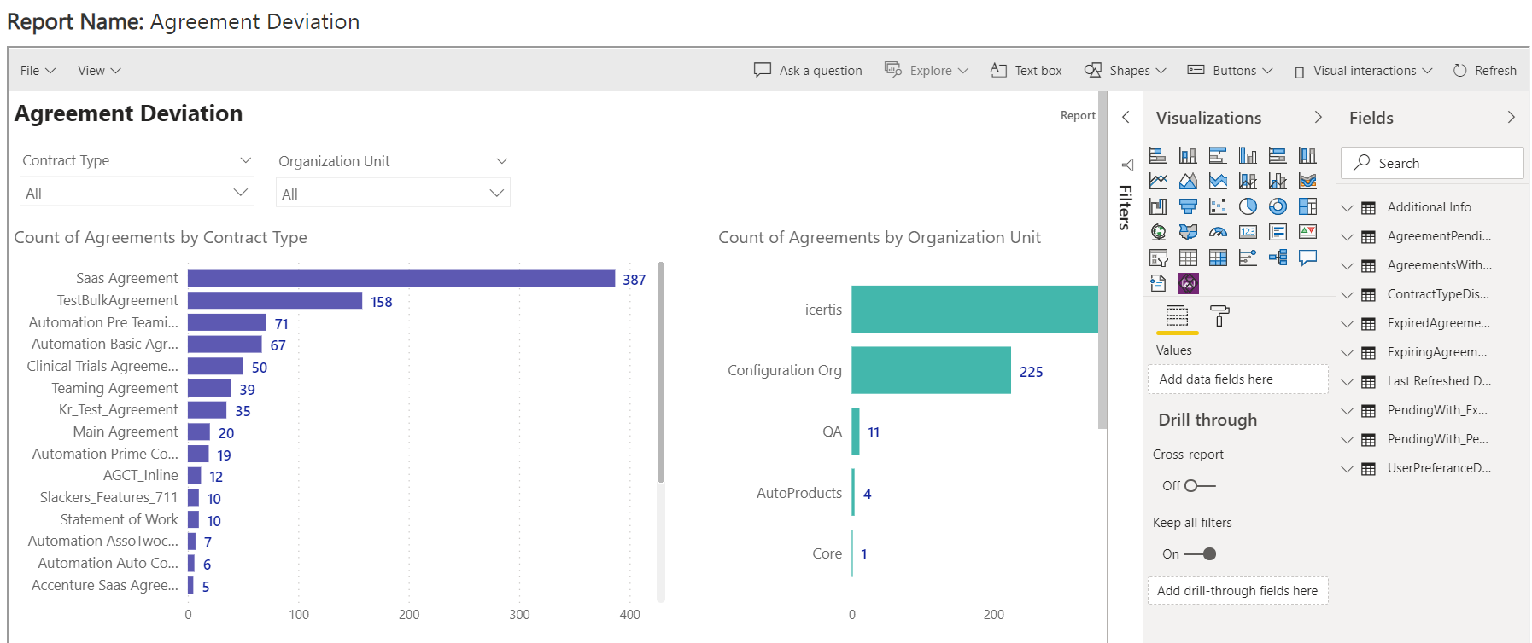1532x643 pixels.
Task: Open the Format paint roller tab
Action: (x=1219, y=316)
